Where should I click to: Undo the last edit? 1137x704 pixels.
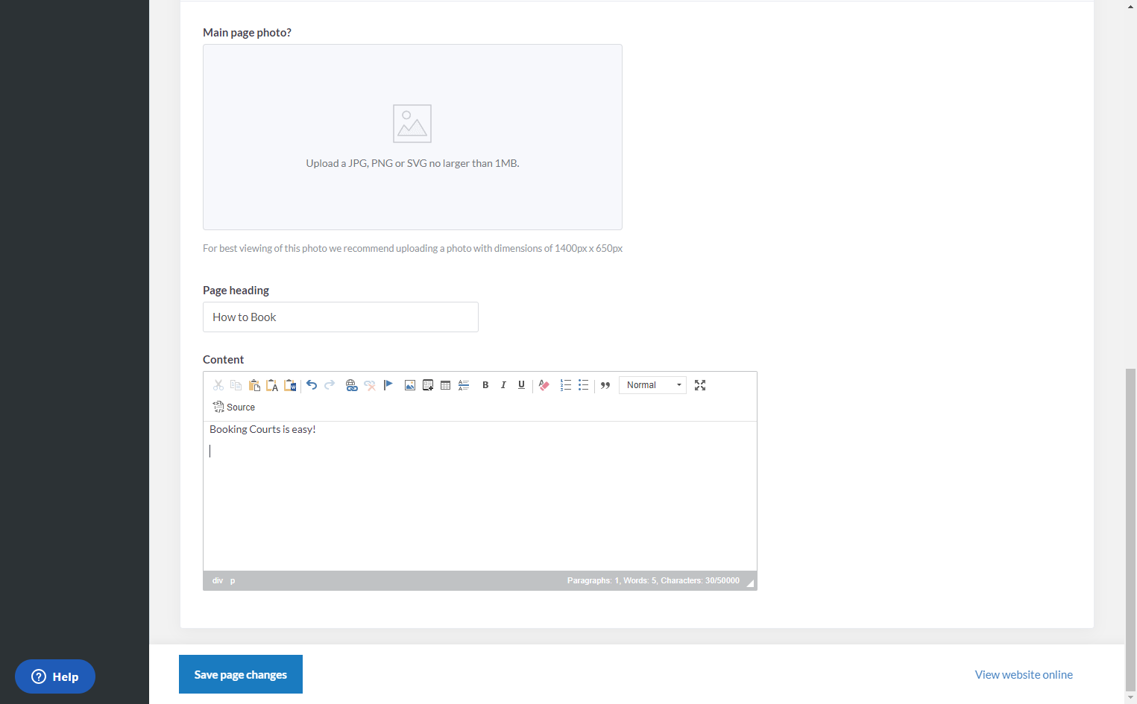(x=312, y=385)
